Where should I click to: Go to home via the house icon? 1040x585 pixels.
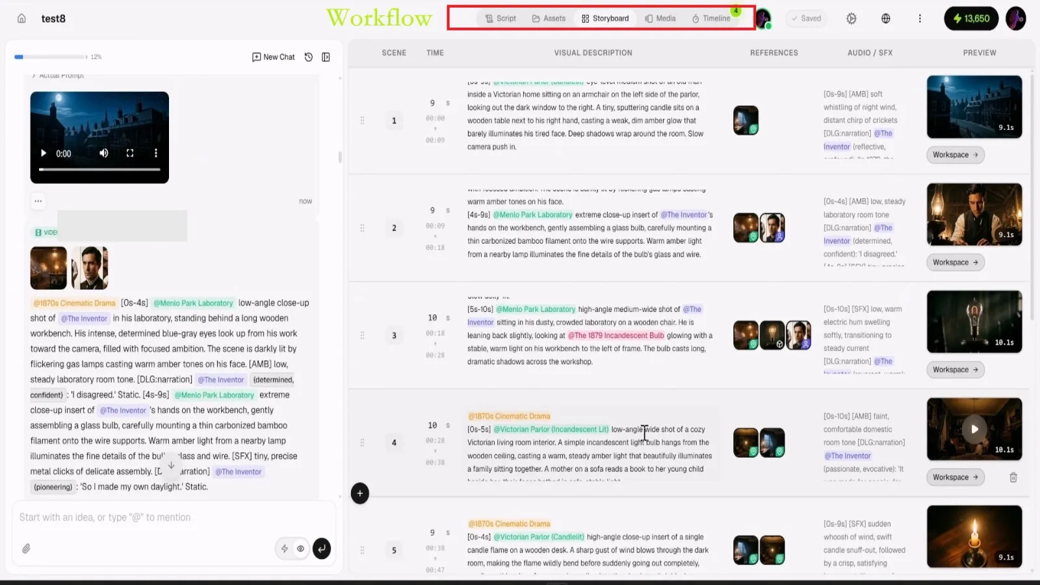coord(21,18)
